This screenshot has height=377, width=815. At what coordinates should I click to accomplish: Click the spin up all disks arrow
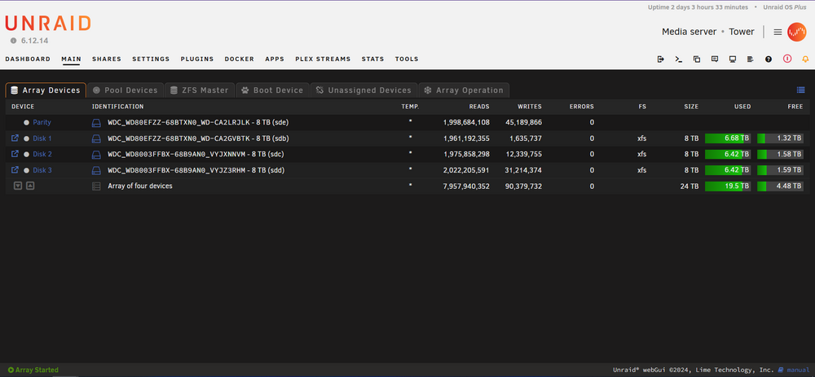[30, 186]
